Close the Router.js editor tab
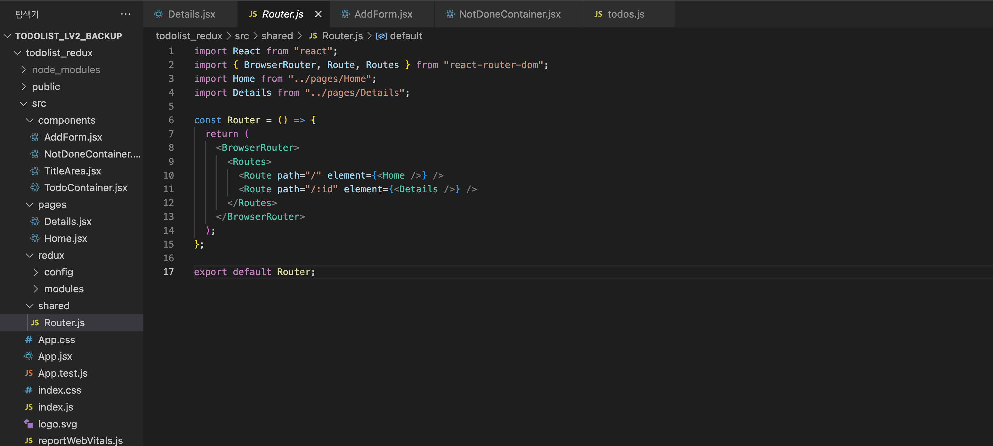 [318, 14]
